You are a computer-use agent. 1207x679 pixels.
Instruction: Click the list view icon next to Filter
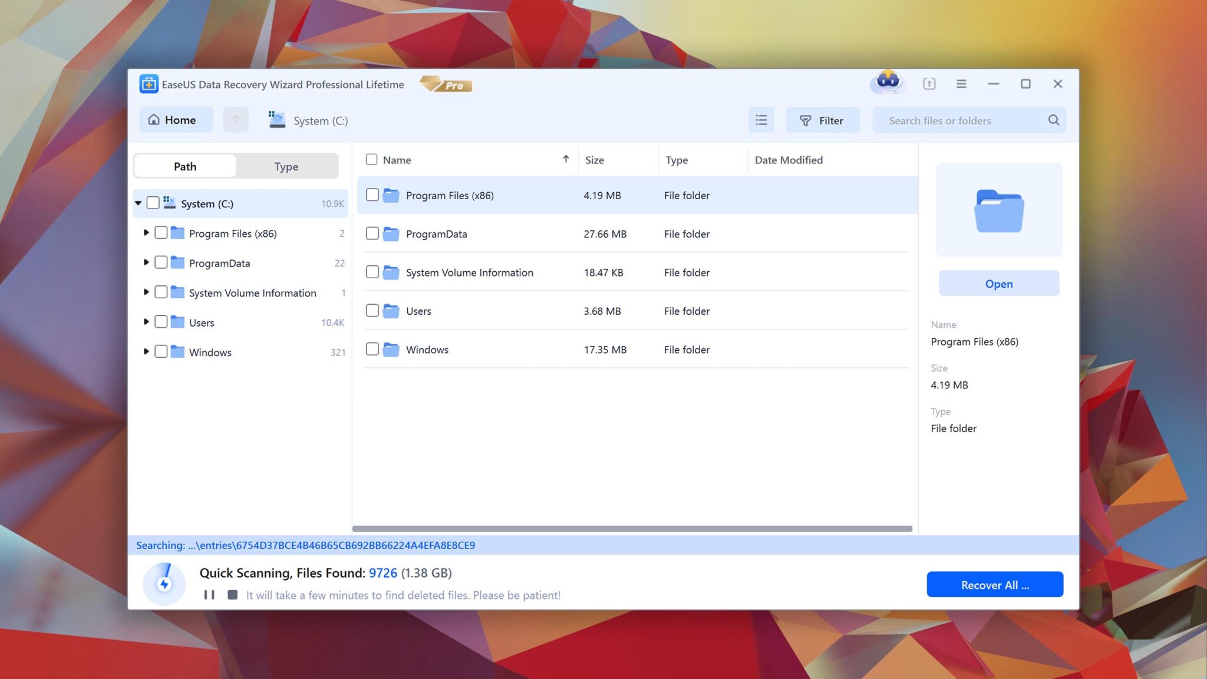(761, 120)
